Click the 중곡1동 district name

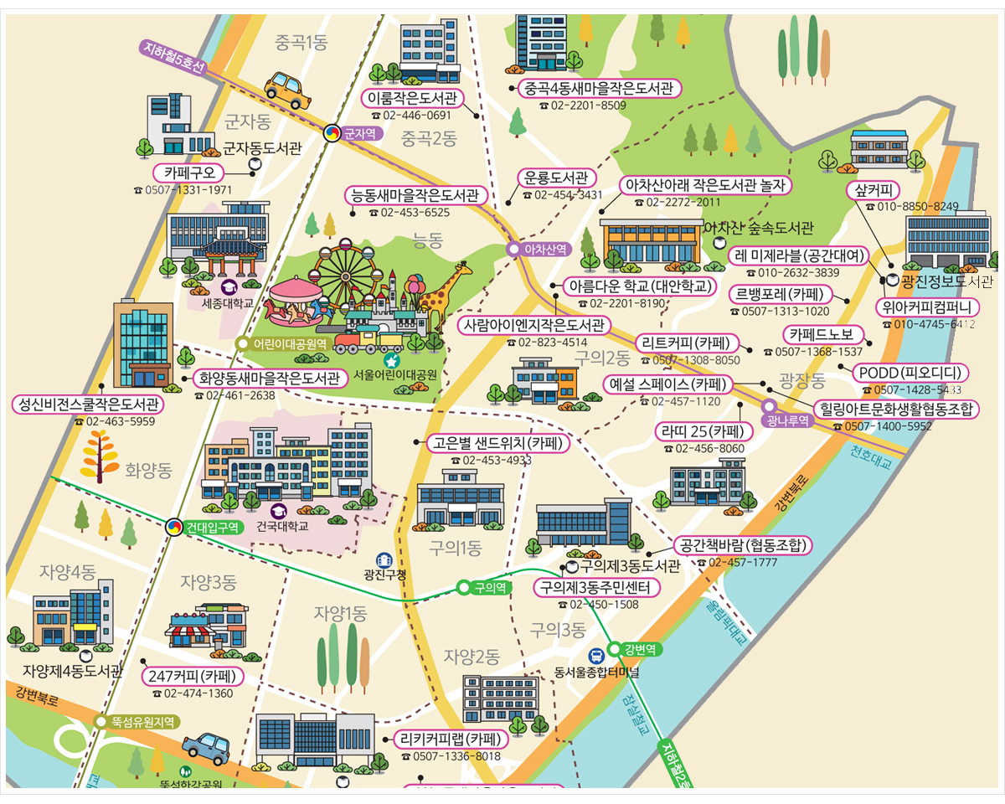pos(301,41)
